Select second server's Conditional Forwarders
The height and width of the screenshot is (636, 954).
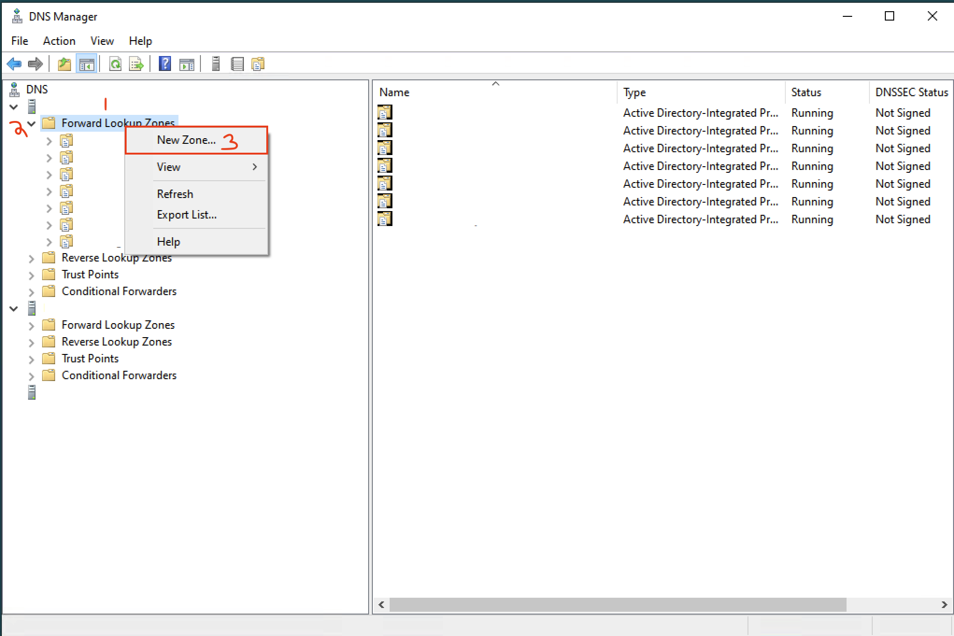(x=119, y=375)
